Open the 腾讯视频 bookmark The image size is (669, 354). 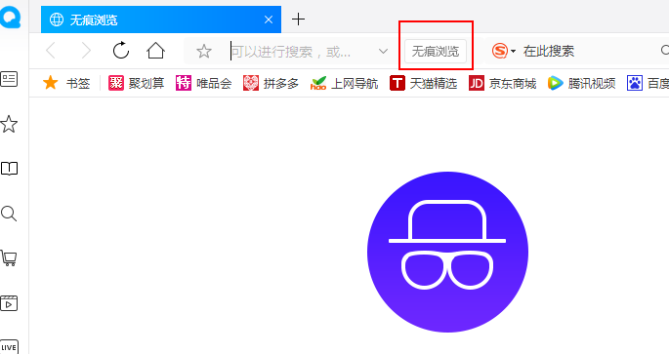pos(581,83)
